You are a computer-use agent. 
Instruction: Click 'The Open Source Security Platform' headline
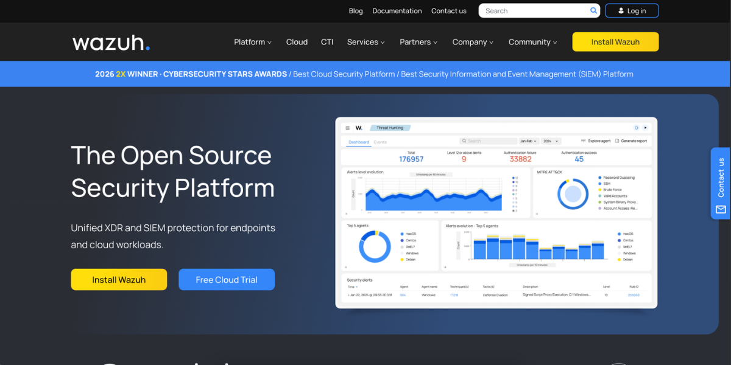click(x=173, y=172)
